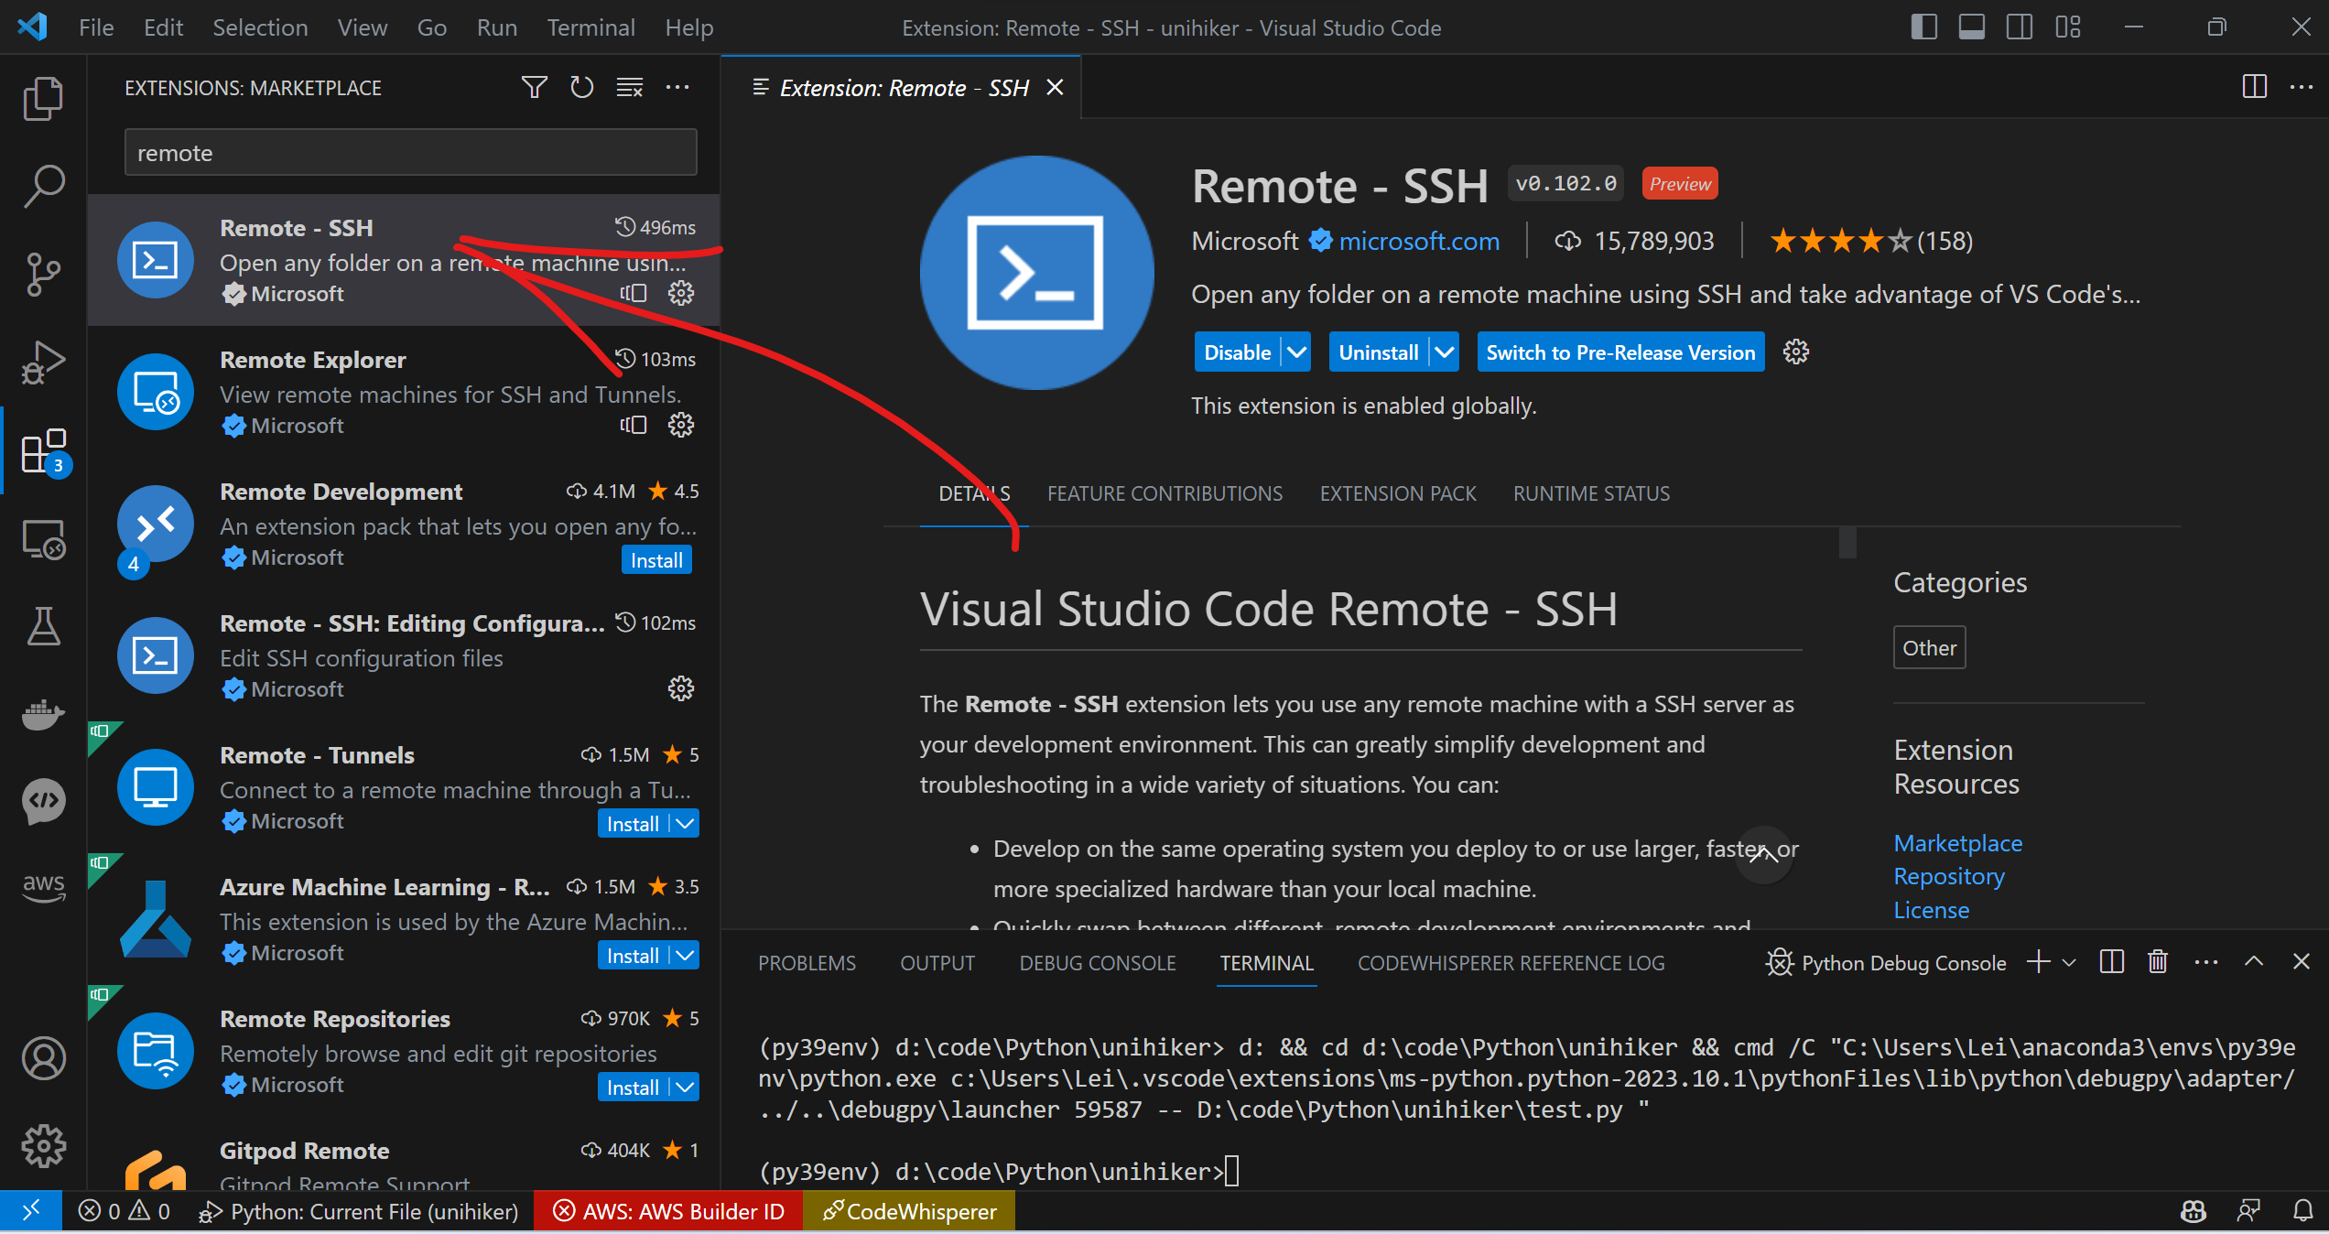
Task: Open terminal panel more actions ellipsis
Action: click(2206, 962)
